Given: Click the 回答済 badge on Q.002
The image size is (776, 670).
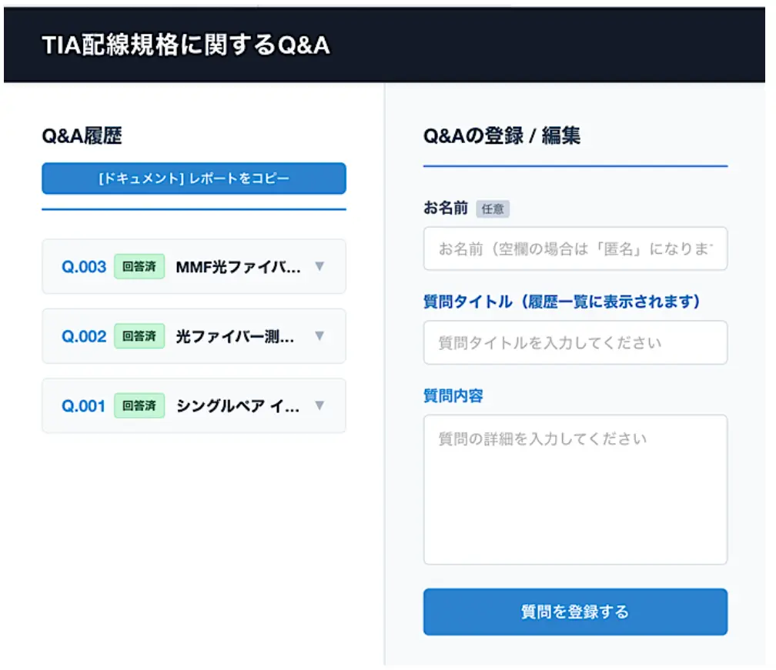Looking at the screenshot, I should point(139,336).
